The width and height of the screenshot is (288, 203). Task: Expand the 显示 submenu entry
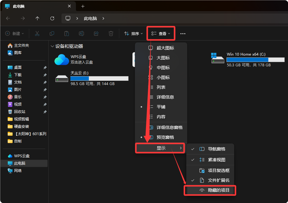[161, 148]
